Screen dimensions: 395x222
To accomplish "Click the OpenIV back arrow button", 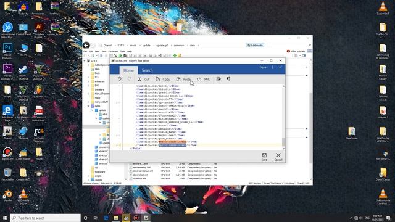I will click(86, 45).
